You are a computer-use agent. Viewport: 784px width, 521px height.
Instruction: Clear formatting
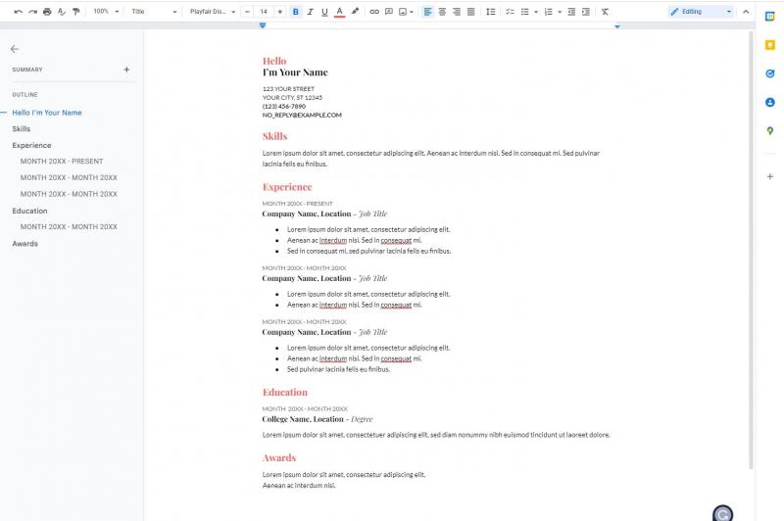[x=605, y=12]
